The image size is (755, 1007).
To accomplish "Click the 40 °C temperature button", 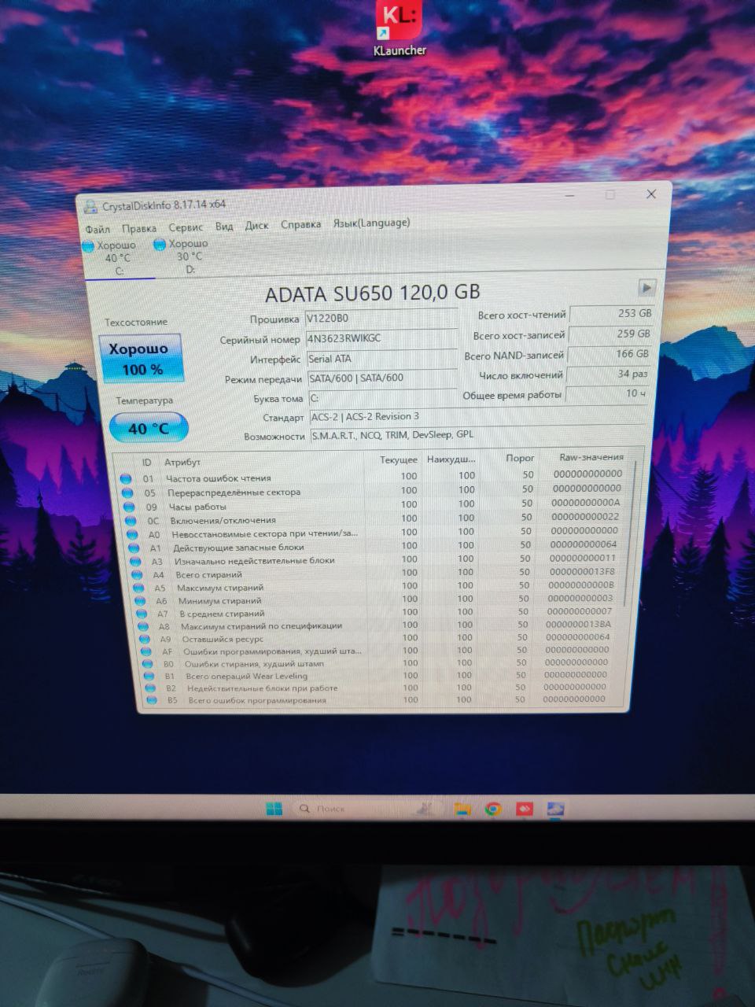I will pyautogui.click(x=149, y=428).
